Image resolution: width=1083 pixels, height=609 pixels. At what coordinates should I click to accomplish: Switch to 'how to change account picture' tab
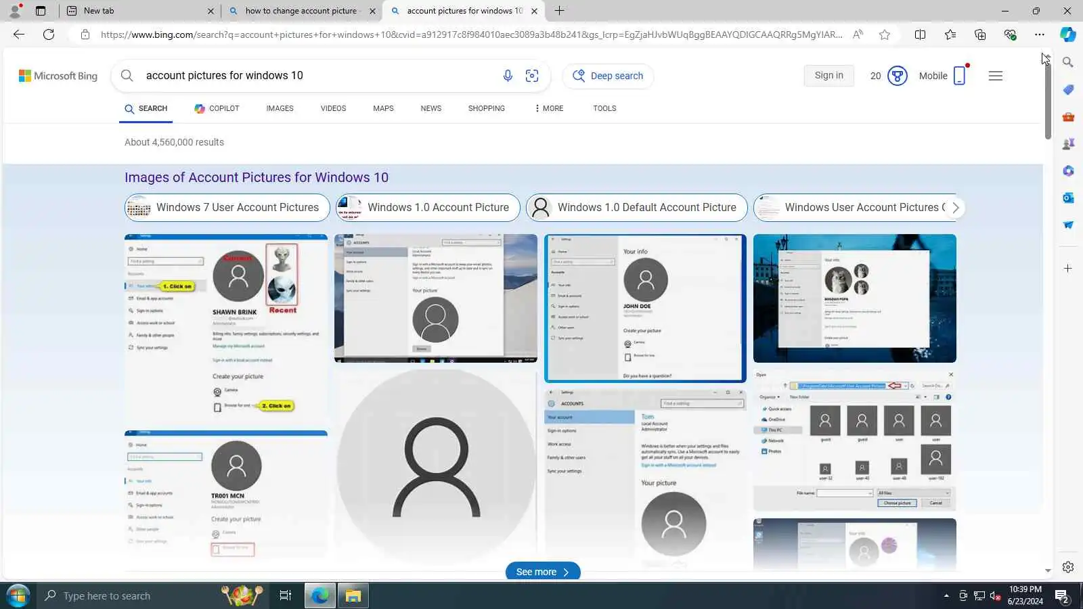pos(301,11)
